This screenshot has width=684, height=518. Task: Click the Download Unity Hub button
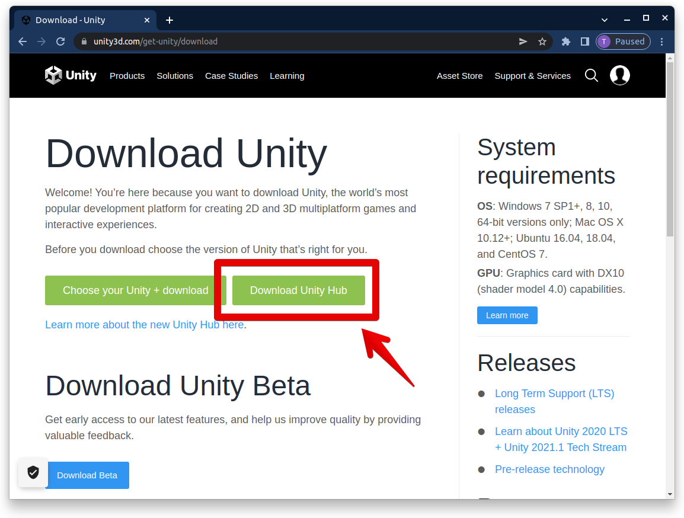click(298, 290)
